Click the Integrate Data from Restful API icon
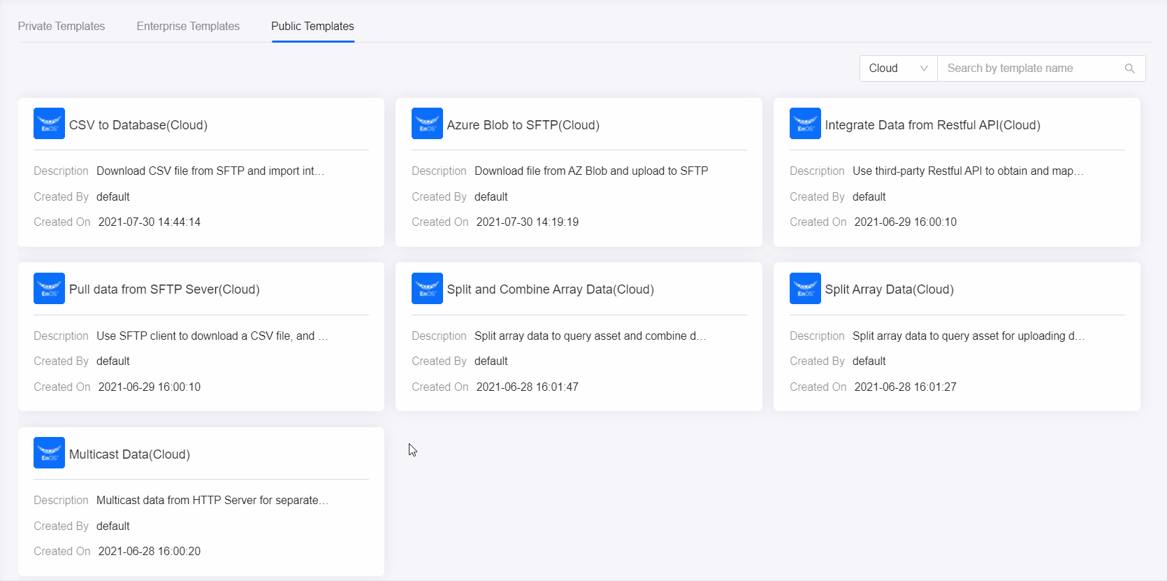Screen dimensions: 1167x581 pyautogui.click(x=805, y=124)
